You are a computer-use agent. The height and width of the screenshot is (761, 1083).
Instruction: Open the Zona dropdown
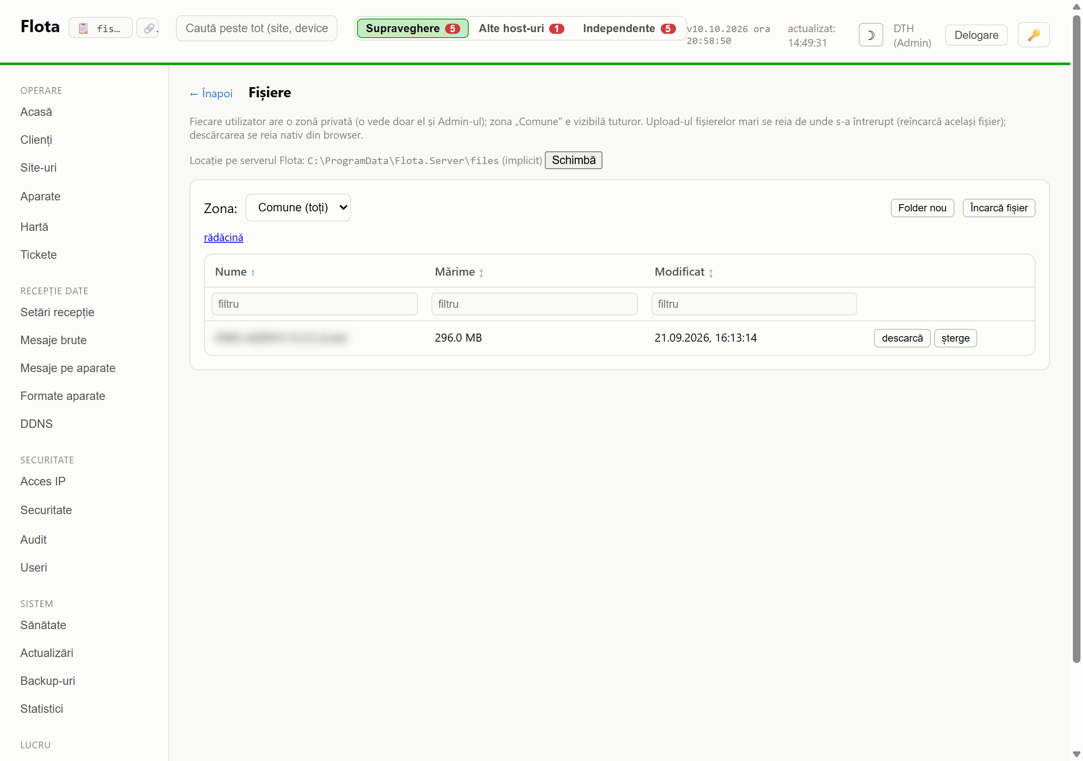click(x=298, y=208)
